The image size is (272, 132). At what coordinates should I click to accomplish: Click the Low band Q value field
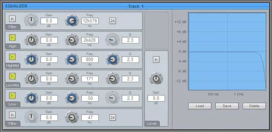pos(130,98)
